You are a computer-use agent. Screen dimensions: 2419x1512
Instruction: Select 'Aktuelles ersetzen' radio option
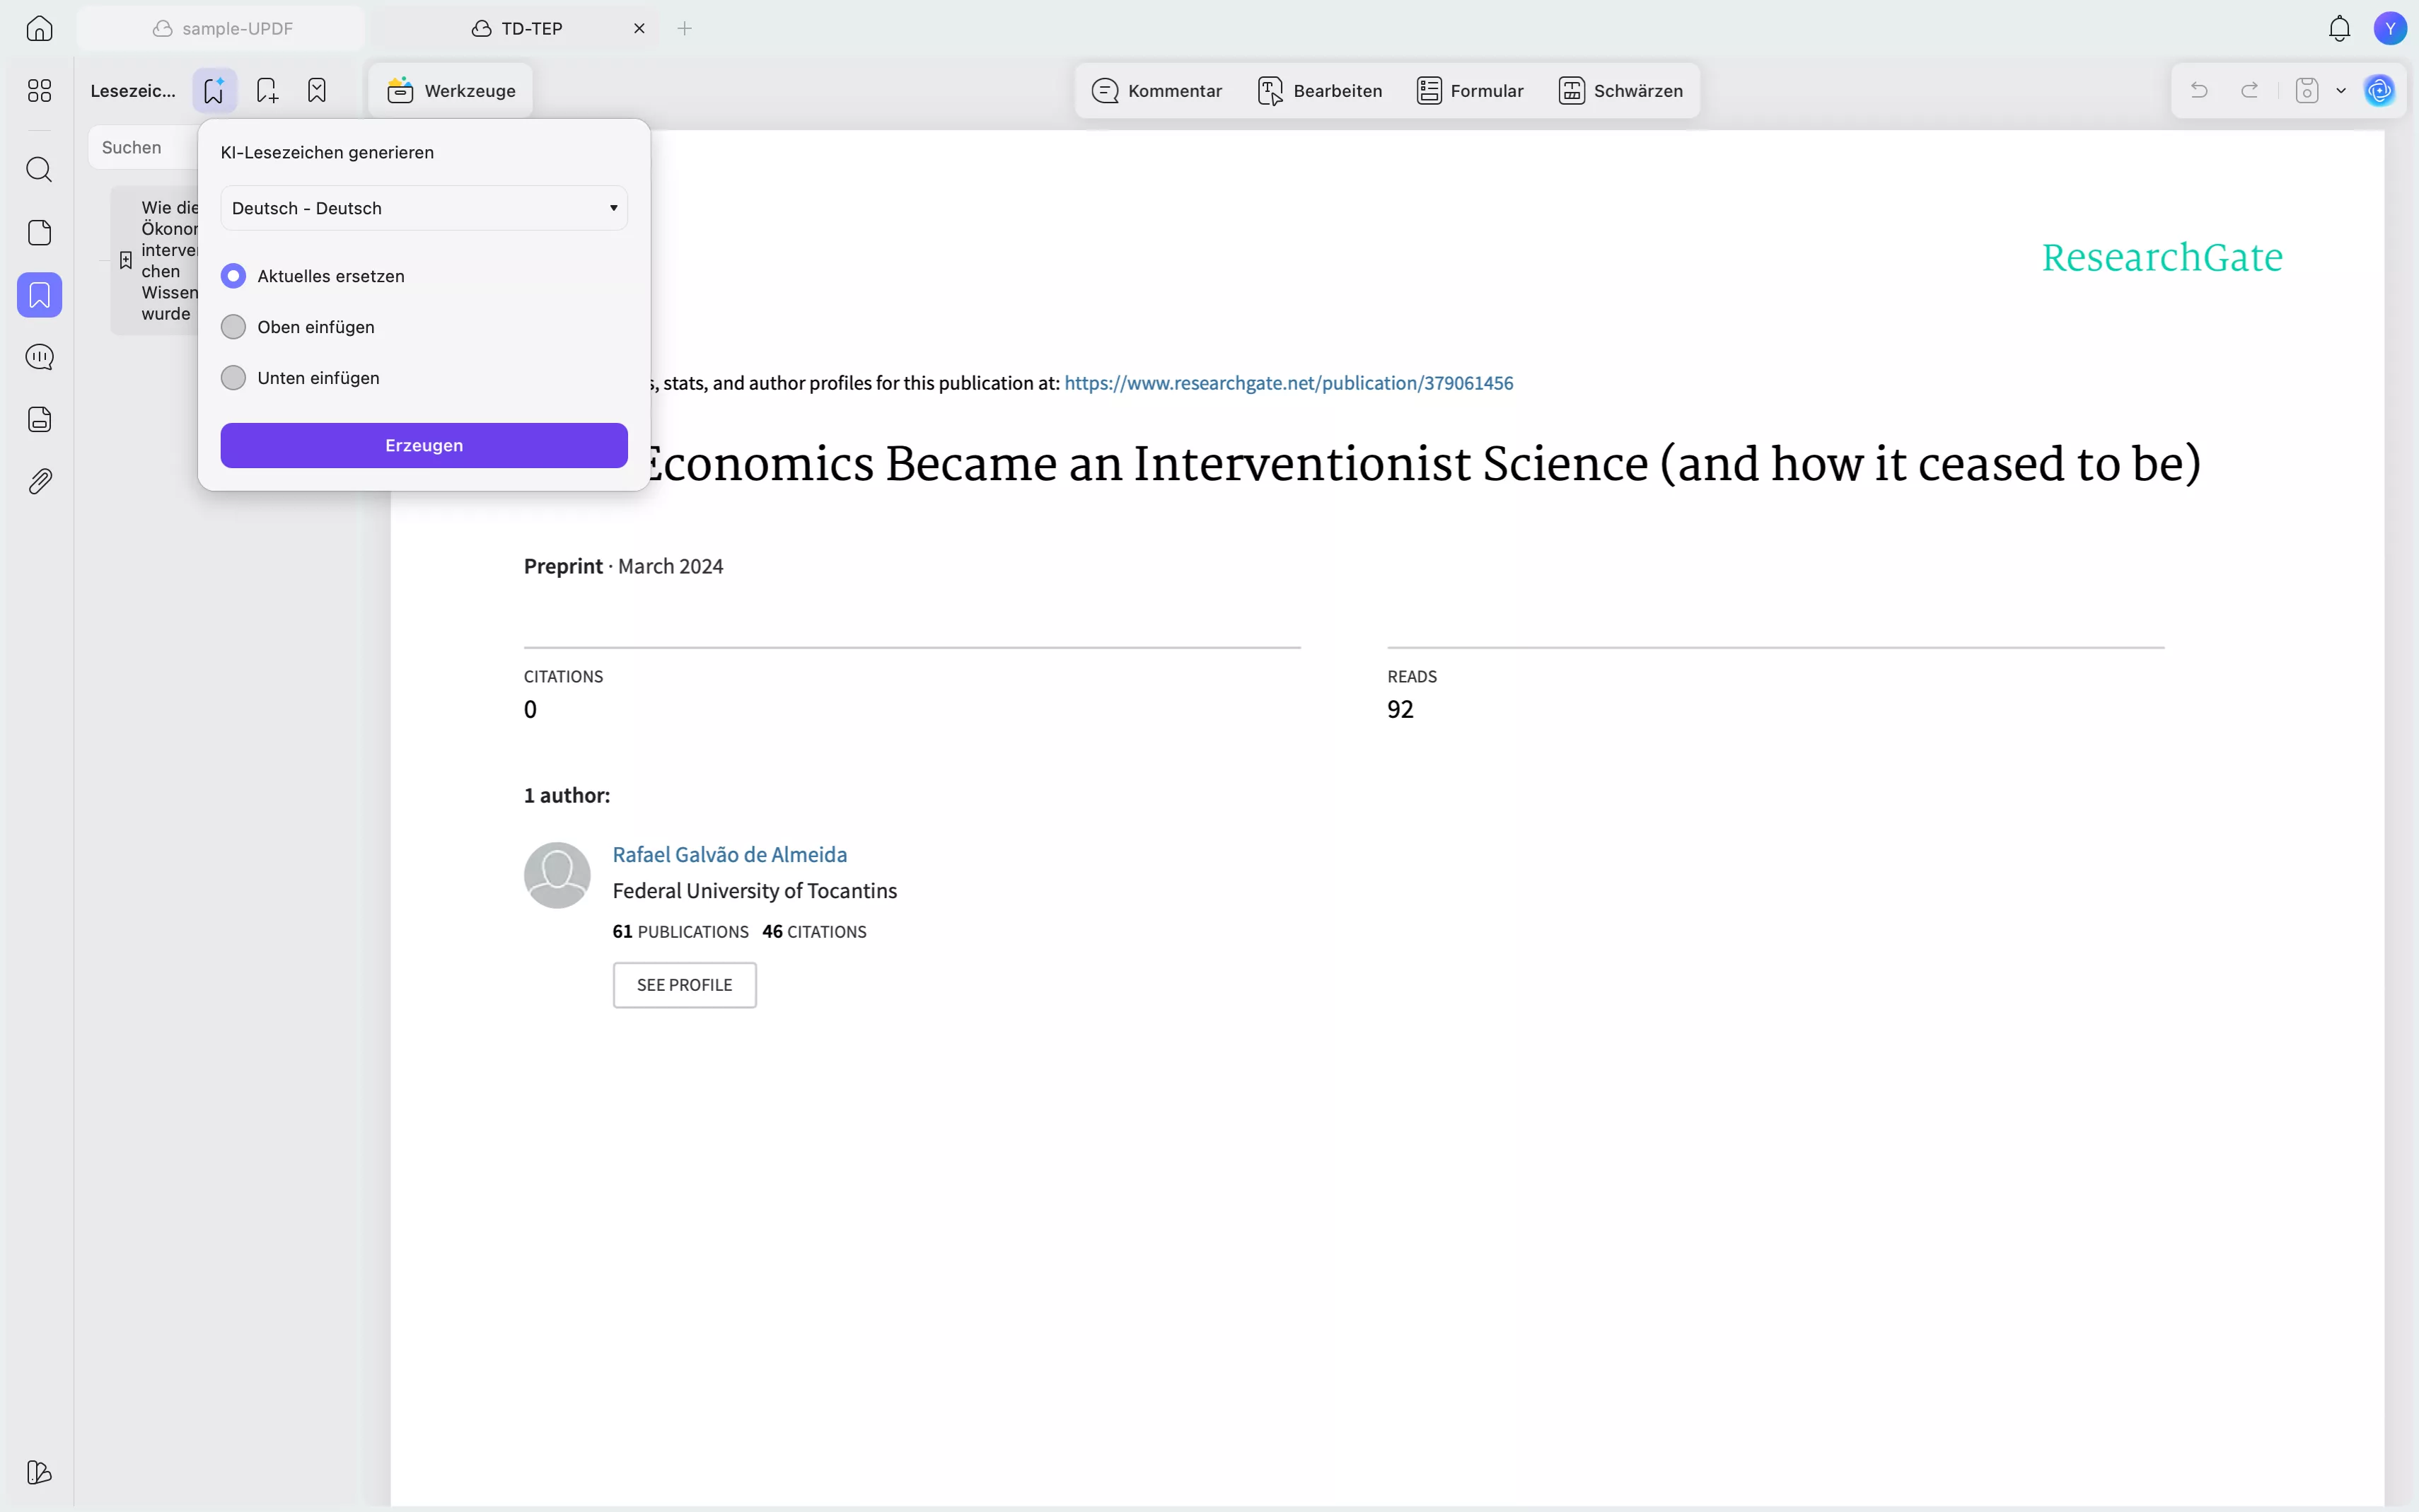click(233, 276)
